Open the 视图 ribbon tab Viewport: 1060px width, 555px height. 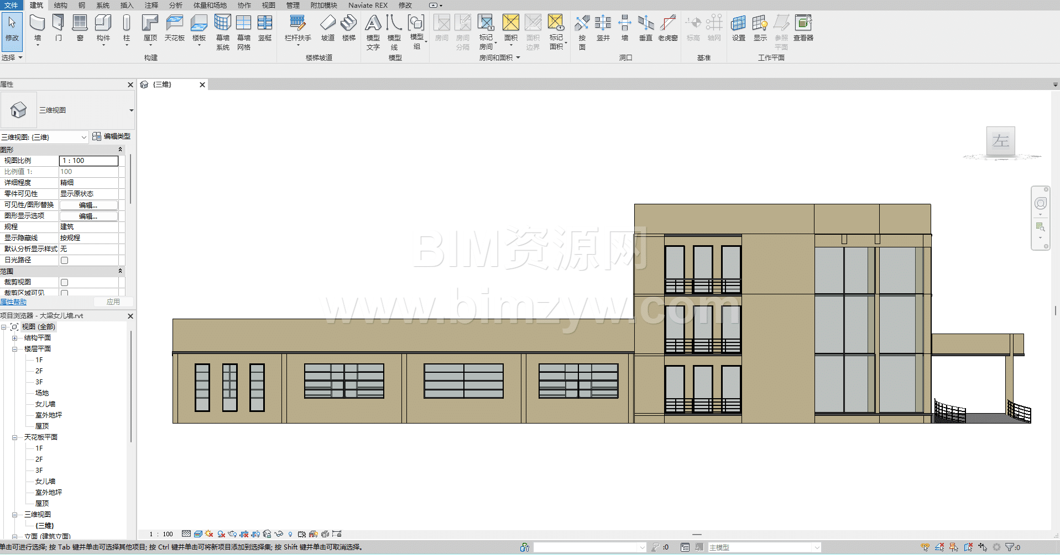click(268, 5)
